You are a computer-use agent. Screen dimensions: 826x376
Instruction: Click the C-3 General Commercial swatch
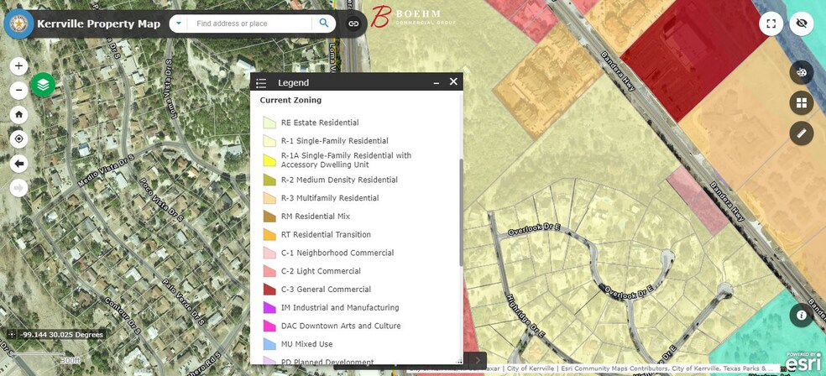pyautogui.click(x=269, y=290)
